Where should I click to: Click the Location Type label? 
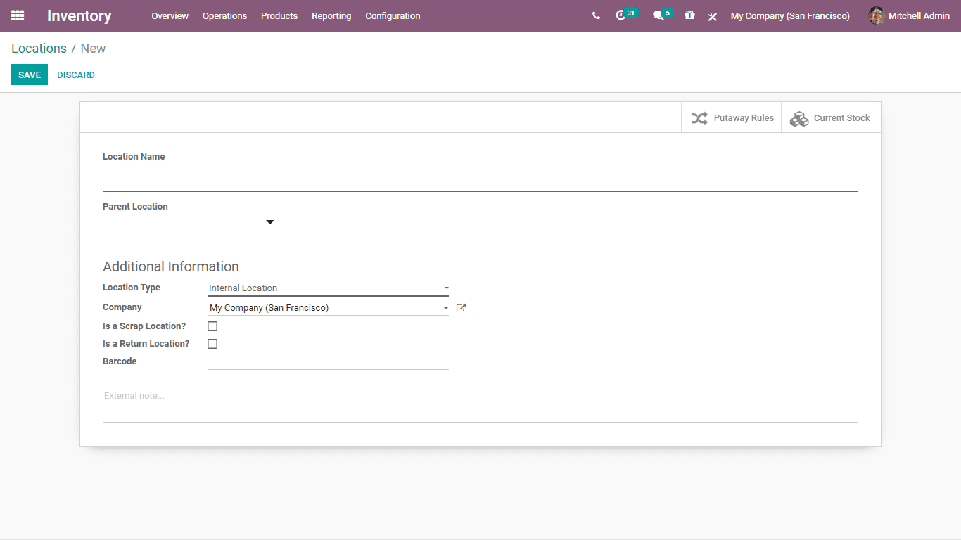coord(132,288)
